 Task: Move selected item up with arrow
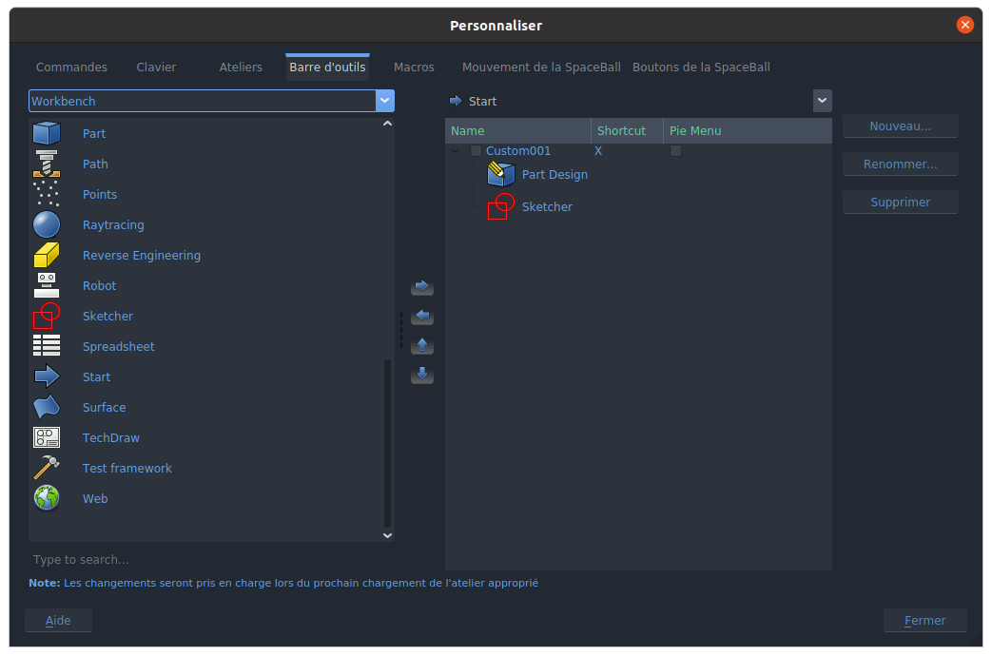422,346
